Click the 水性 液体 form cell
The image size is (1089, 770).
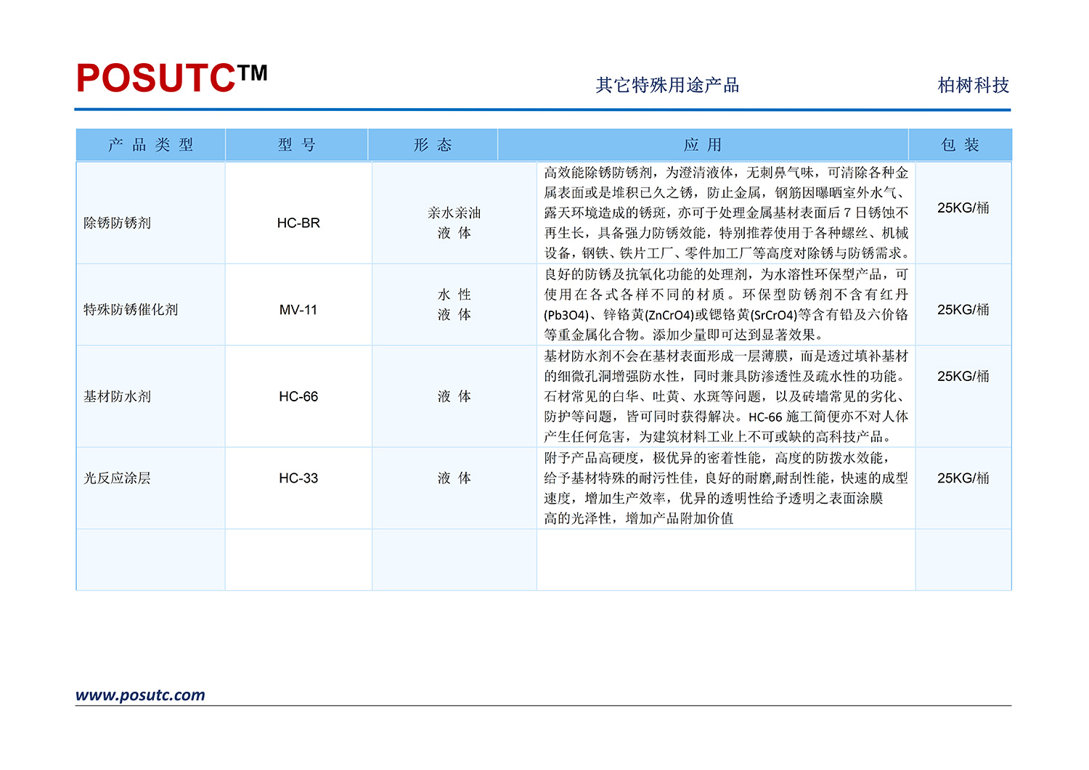tap(454, 305)
